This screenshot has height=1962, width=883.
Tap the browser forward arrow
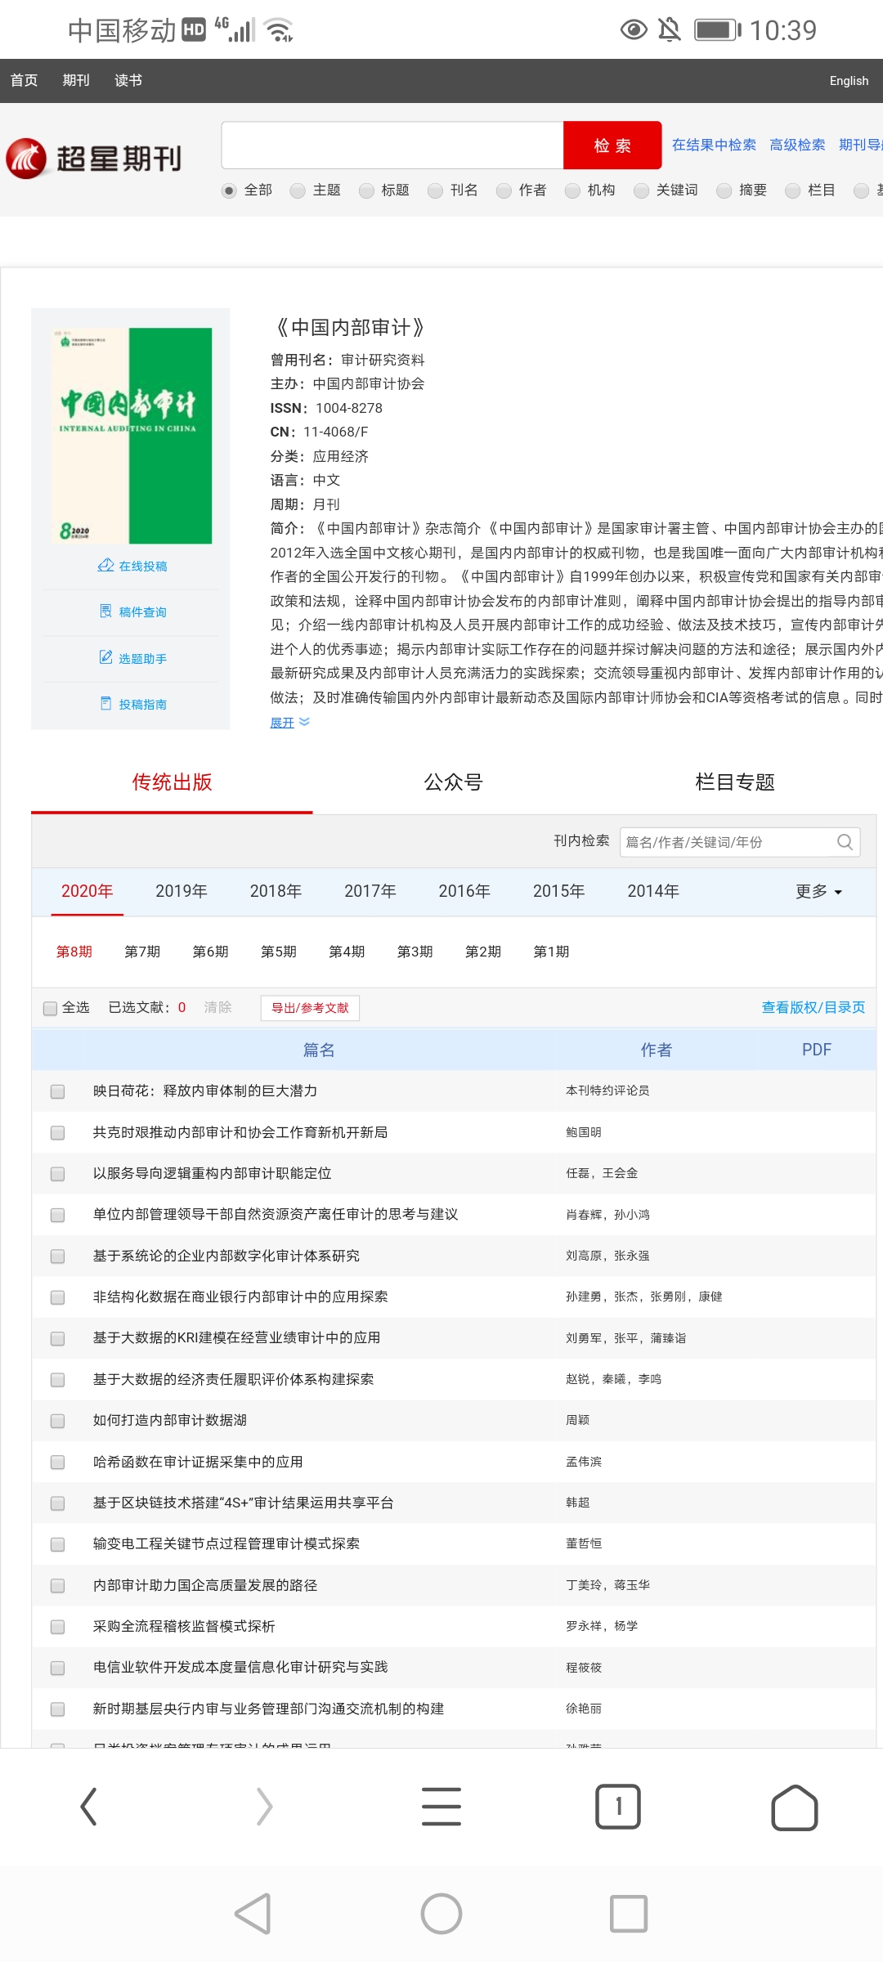(x=264, y=1806)
